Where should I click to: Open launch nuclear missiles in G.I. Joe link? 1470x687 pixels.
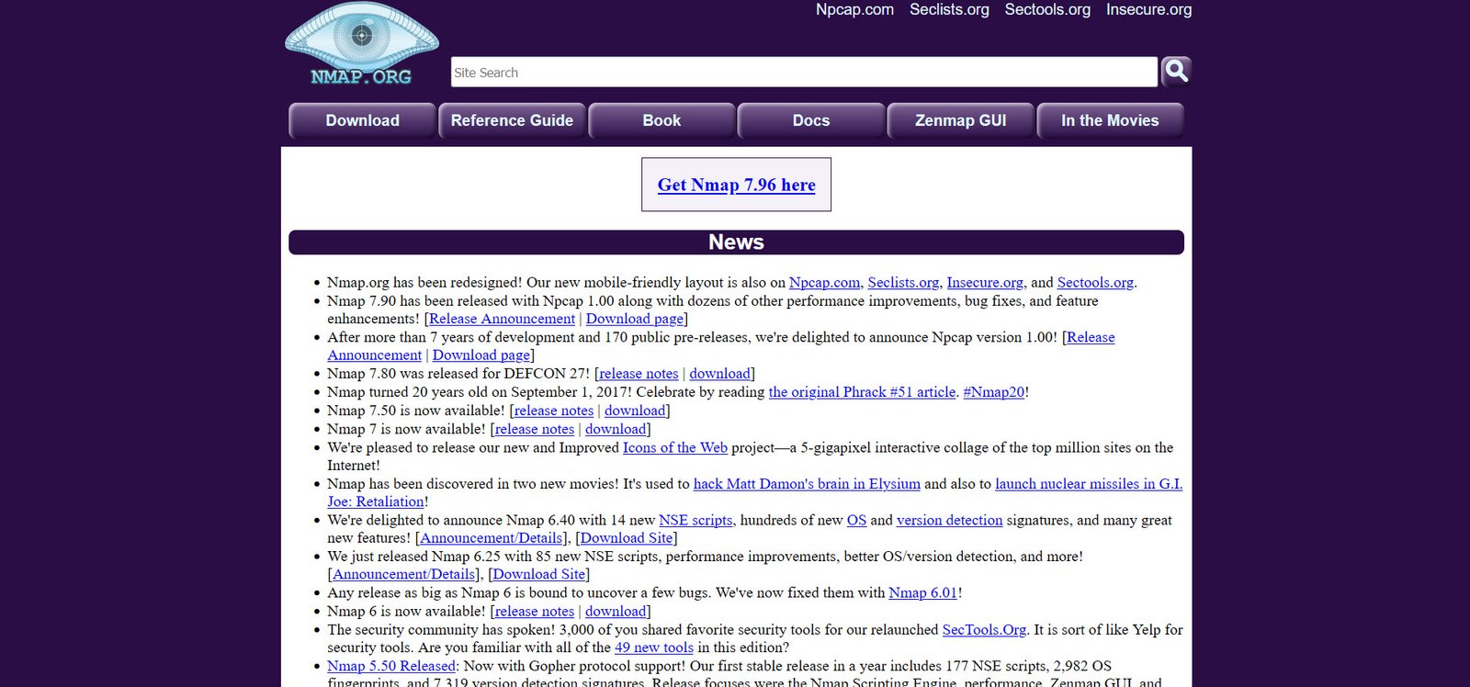1089,484
